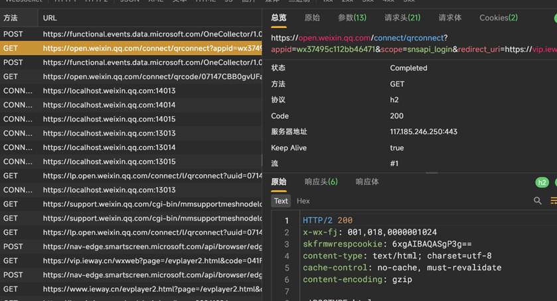The image size is (557, 301).
Task: Click the word-wrap lines icon beside search
Action: click(554, 201)
